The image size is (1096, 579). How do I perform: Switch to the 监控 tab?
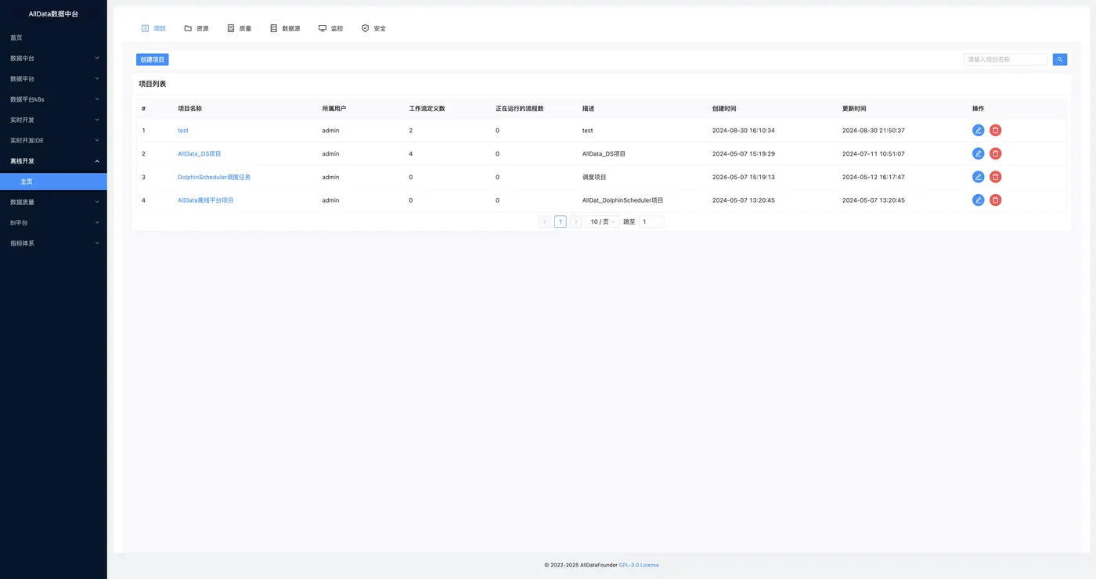point(330,28)
